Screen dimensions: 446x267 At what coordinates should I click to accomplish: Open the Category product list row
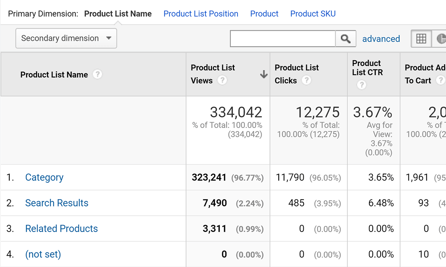[x=44, y=177]
